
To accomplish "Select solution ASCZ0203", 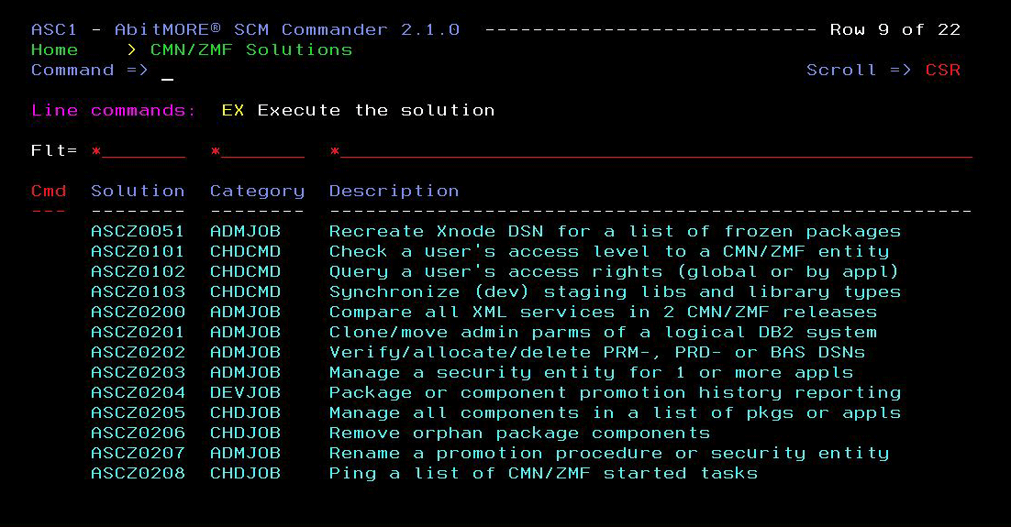I will 138,372.
